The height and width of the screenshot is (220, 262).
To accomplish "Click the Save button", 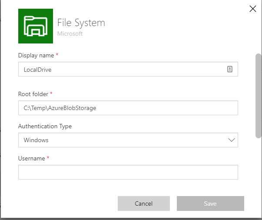I will (x=210, y=203).
